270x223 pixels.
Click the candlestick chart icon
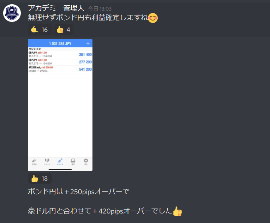47,162
